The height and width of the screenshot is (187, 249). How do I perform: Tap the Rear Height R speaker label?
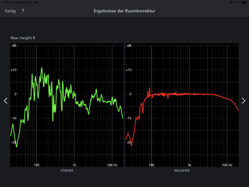click(x=23, y=38)
